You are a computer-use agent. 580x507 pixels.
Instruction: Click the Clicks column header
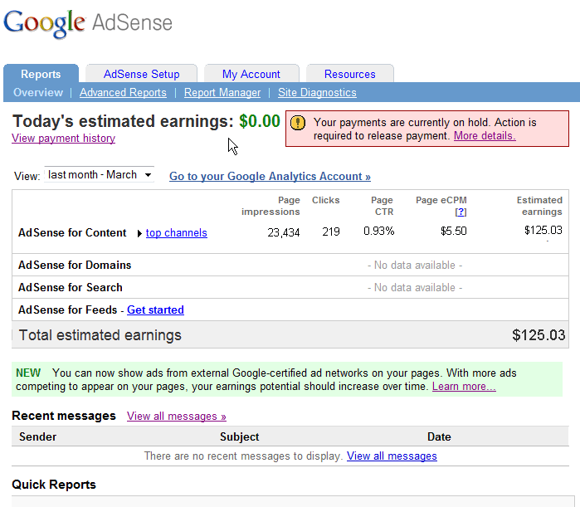tap(325, 200)
